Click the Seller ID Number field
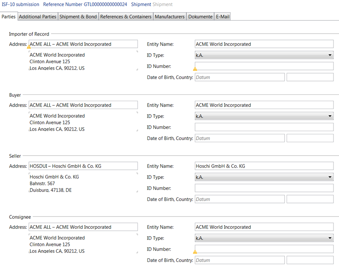This screenshot has height=269, width=339. pyautogui.click(x=264, y=188)
